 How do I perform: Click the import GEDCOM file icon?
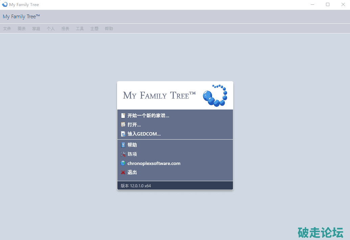[123, 134]
